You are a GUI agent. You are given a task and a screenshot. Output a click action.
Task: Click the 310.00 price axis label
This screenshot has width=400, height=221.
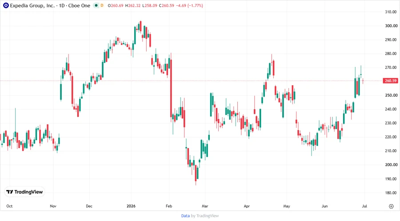point(391,12)
